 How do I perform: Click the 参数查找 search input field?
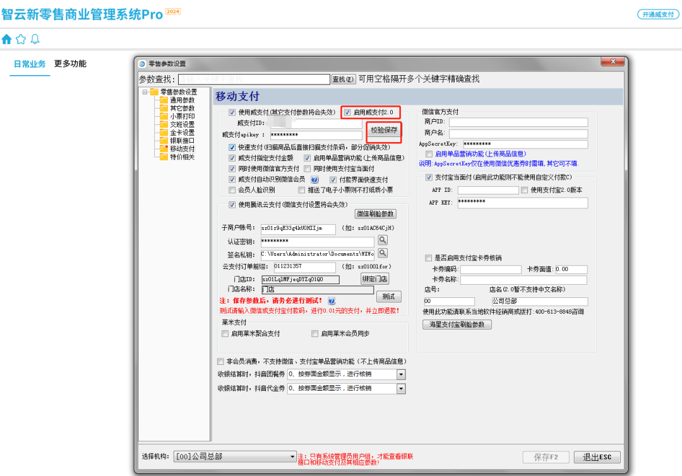(254, 80)
